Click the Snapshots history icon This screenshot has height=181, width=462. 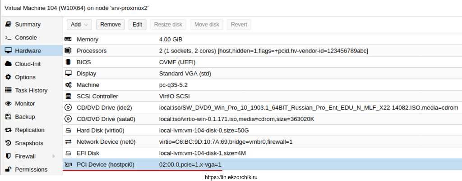pyautogui.click(x=8, y=143)
